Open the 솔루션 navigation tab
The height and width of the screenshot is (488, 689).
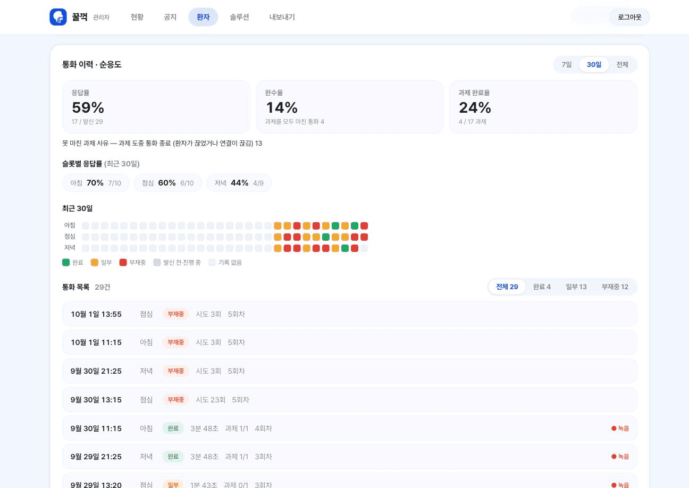coord(239,17)
